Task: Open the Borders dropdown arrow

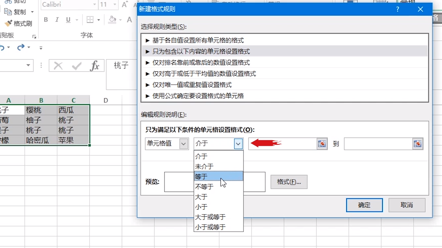Action: (x=99, y=20)
